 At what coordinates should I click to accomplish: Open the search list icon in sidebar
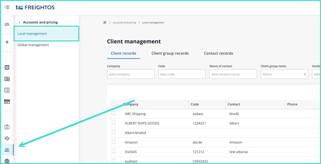click(7, 24)
